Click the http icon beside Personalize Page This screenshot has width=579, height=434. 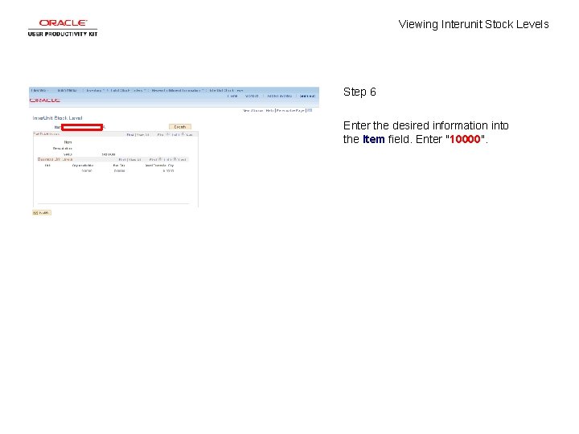pos(310,110)
